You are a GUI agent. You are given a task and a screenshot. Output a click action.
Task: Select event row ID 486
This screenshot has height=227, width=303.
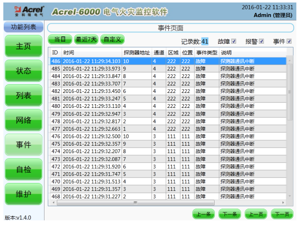coord(168,61)
